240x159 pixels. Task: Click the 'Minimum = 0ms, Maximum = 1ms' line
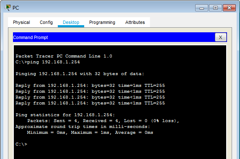click(90, 133)
